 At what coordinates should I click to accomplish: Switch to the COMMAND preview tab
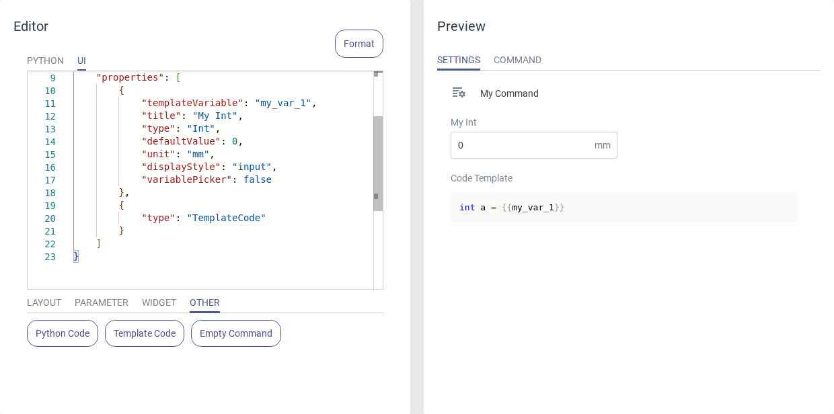[x=517, y=60]
